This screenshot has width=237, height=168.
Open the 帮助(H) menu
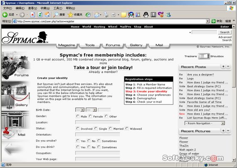click(70, 8)
